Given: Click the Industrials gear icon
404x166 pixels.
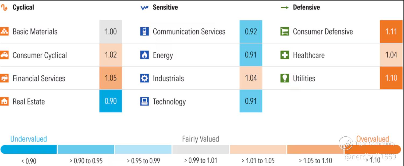Looking at the screenshot, I should click(144, 78).
